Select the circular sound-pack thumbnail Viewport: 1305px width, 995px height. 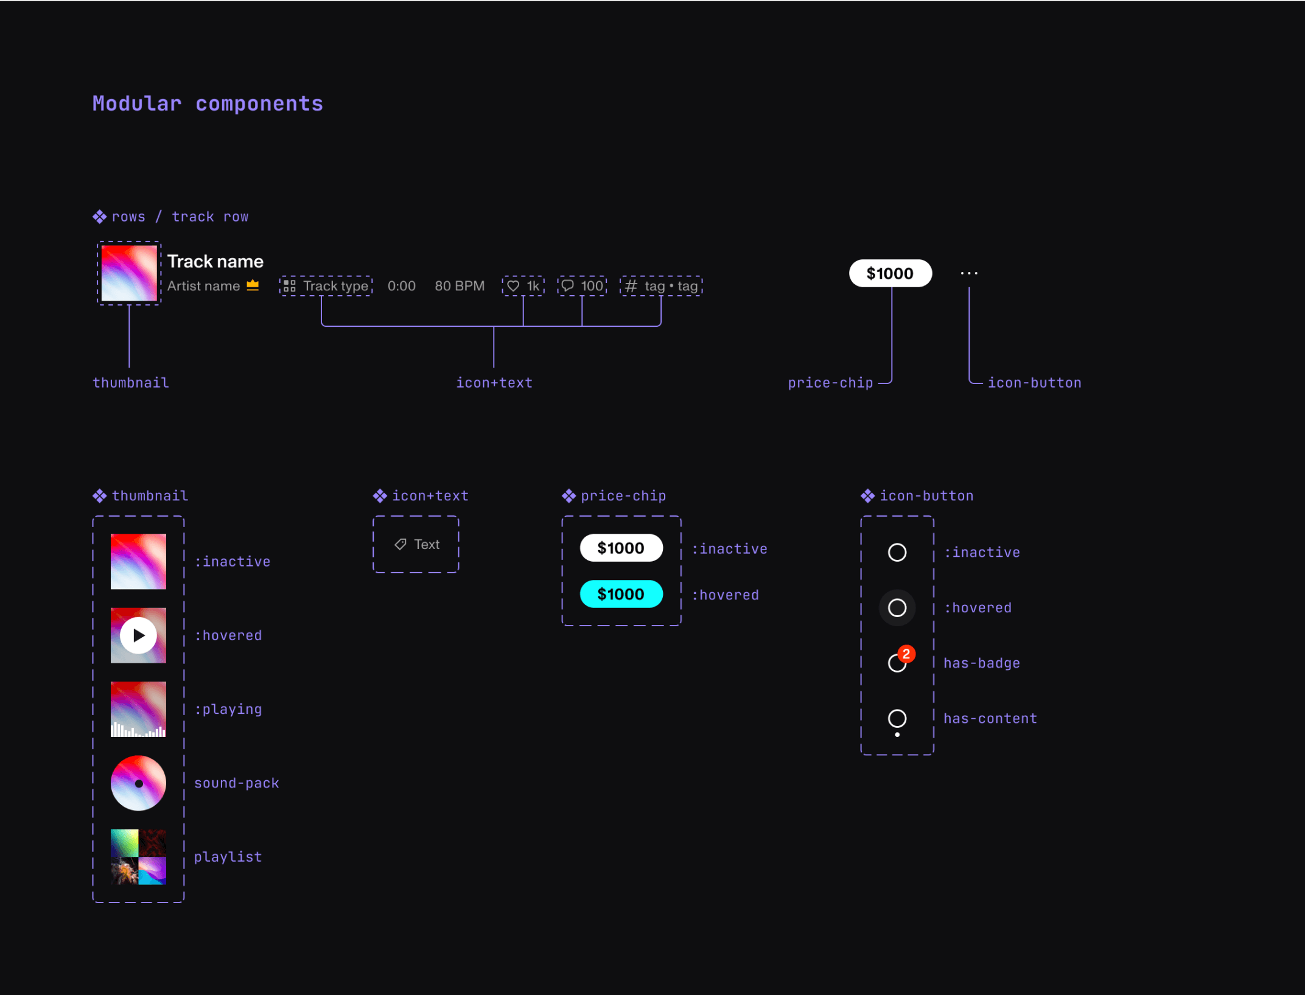click(138, 783)
